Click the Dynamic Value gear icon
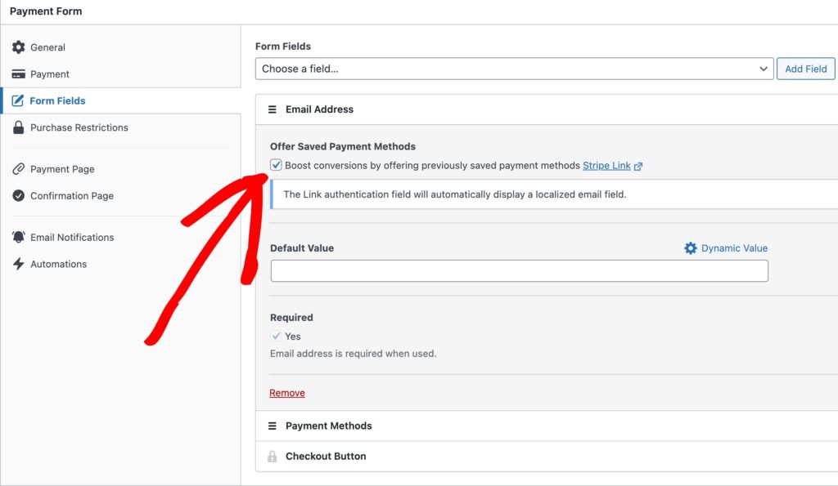The image size is (838, 486). coord(691,248)
